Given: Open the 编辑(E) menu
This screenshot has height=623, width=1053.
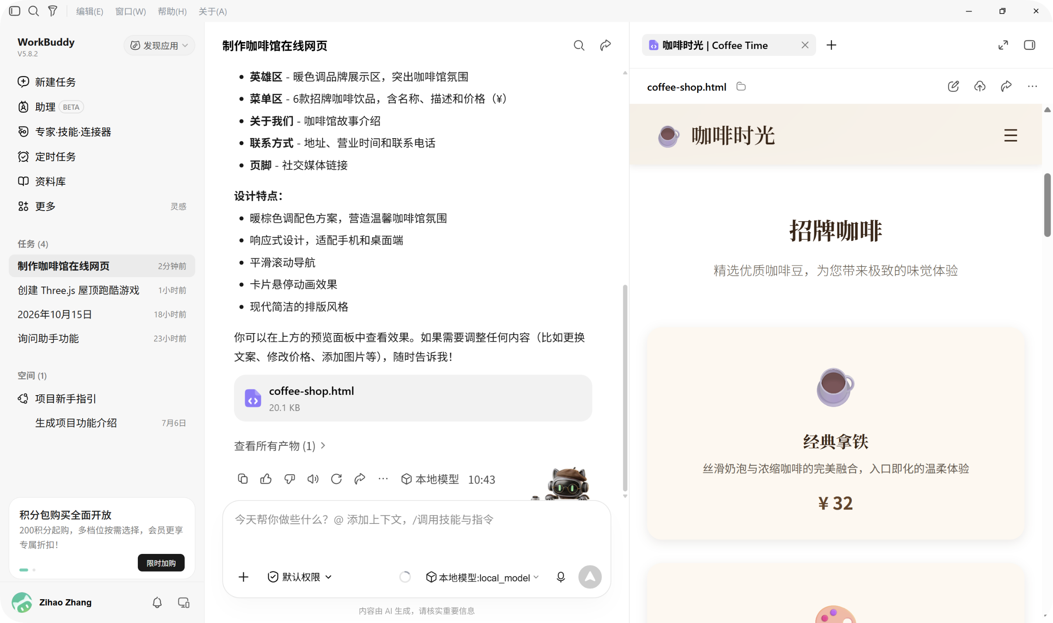Looking at the screenshot, I should click(x=89, y=12).
